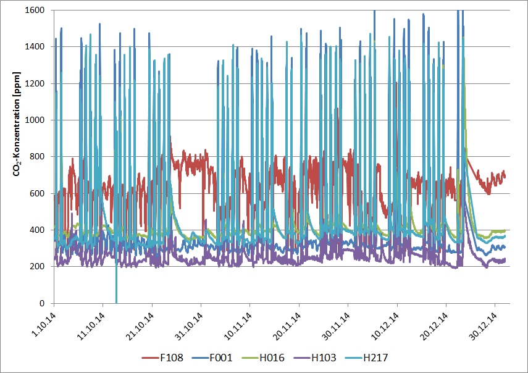Select the F001 legend entry
The image size is (528, 373).
(212, 358)
